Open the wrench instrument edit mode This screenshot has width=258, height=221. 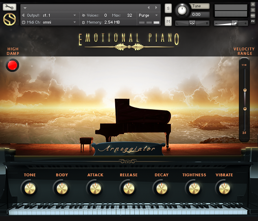tap(9, 7)
